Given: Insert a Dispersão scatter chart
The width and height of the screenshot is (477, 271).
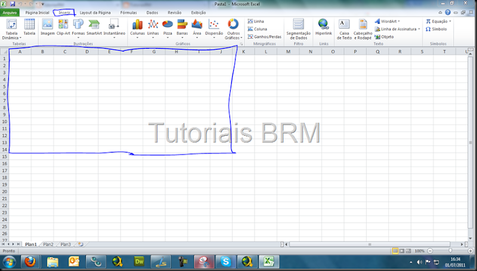Looking at the screenshot, I should pos(214,29).
